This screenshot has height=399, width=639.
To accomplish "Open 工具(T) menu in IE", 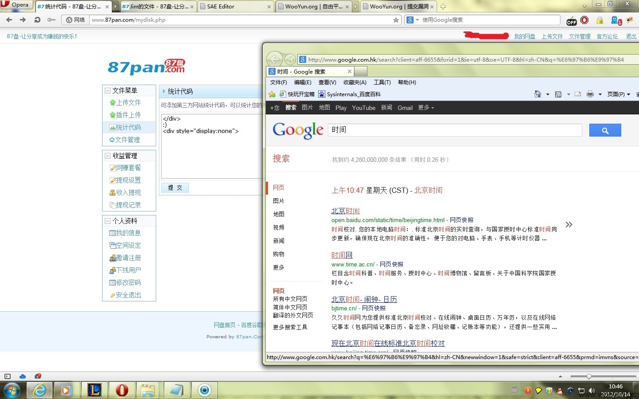I will tap(382, 82).
